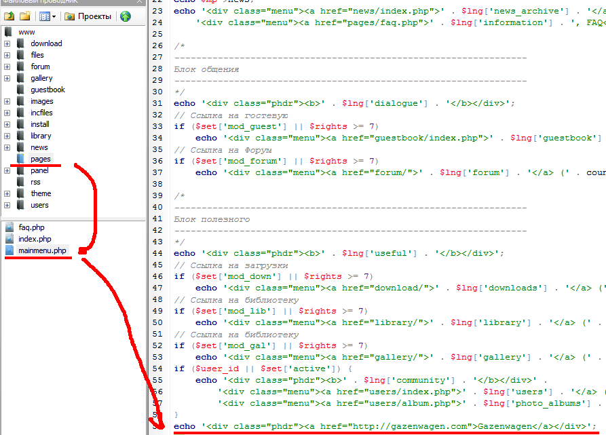The width and height of the screenshot is (606, 435).
Task: Select the guestbook folder
Action: click(x=48, y=90)
